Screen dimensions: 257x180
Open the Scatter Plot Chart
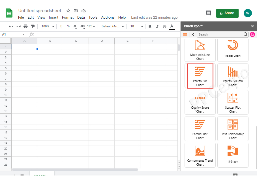(233, 102)
